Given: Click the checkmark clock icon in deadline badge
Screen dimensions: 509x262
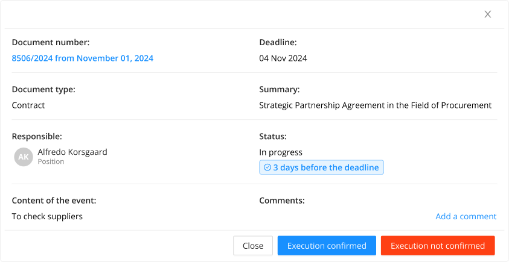Looking at the screenshot, I should (267, 167).
